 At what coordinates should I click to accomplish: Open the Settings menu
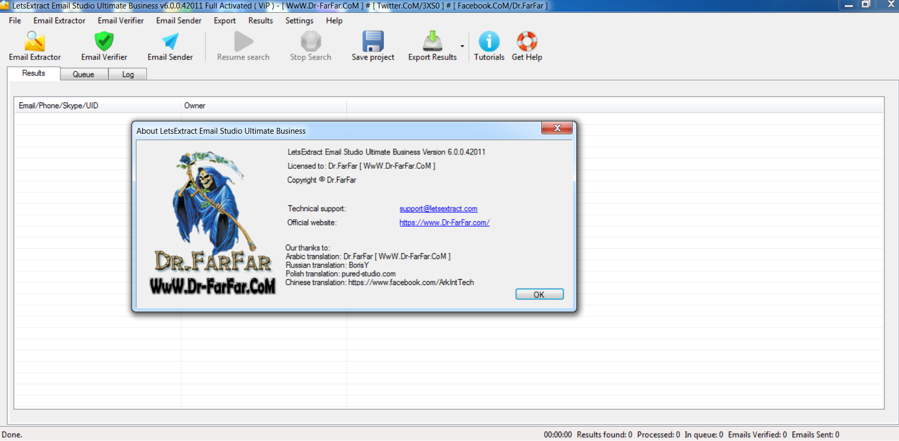click(x=299, y=21)
